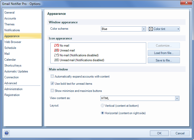
Task: Open the Connection settings page
Action: pos(12,77)
